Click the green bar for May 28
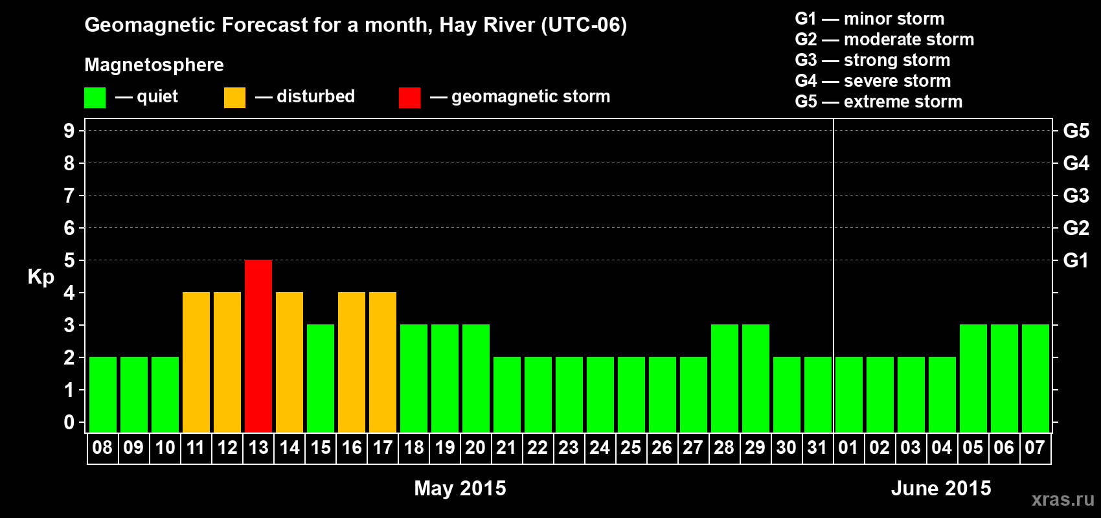Image resolution: width=1101 pixels, height=518 pixels. (x=725, y=379)
